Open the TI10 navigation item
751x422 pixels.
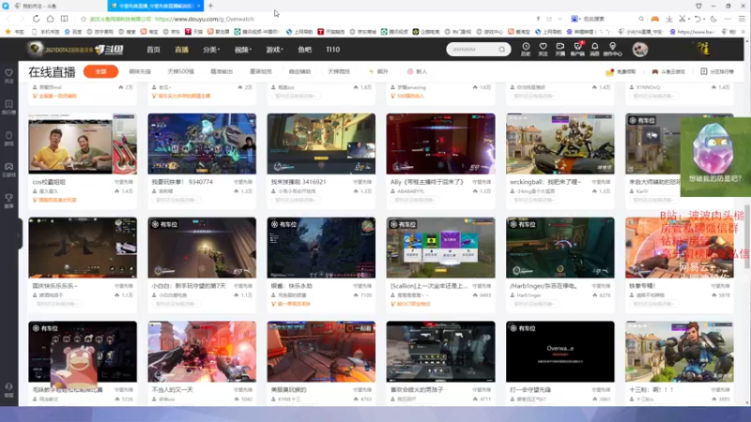click(333, 50)
